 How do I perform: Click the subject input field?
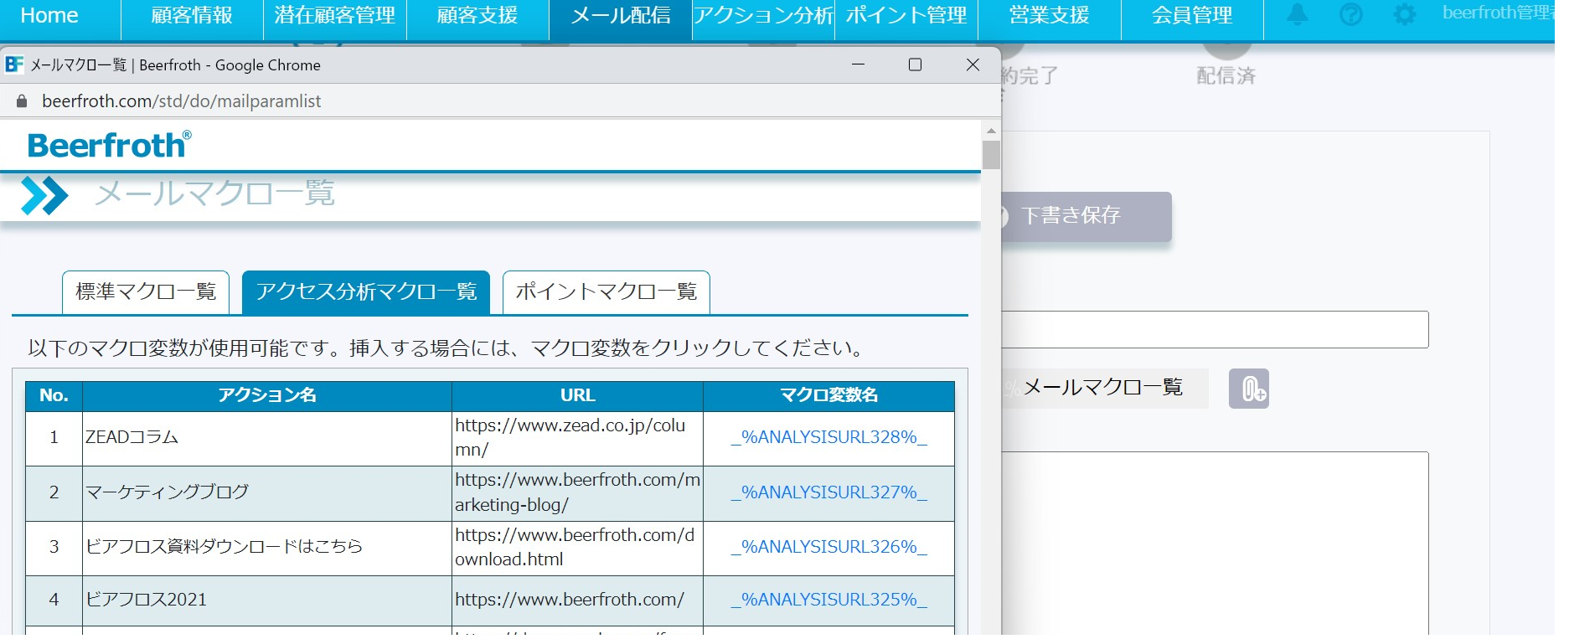pyautogui.click(x=1215, y=330)
